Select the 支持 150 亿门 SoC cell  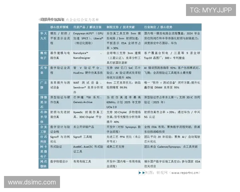(124, 72)
